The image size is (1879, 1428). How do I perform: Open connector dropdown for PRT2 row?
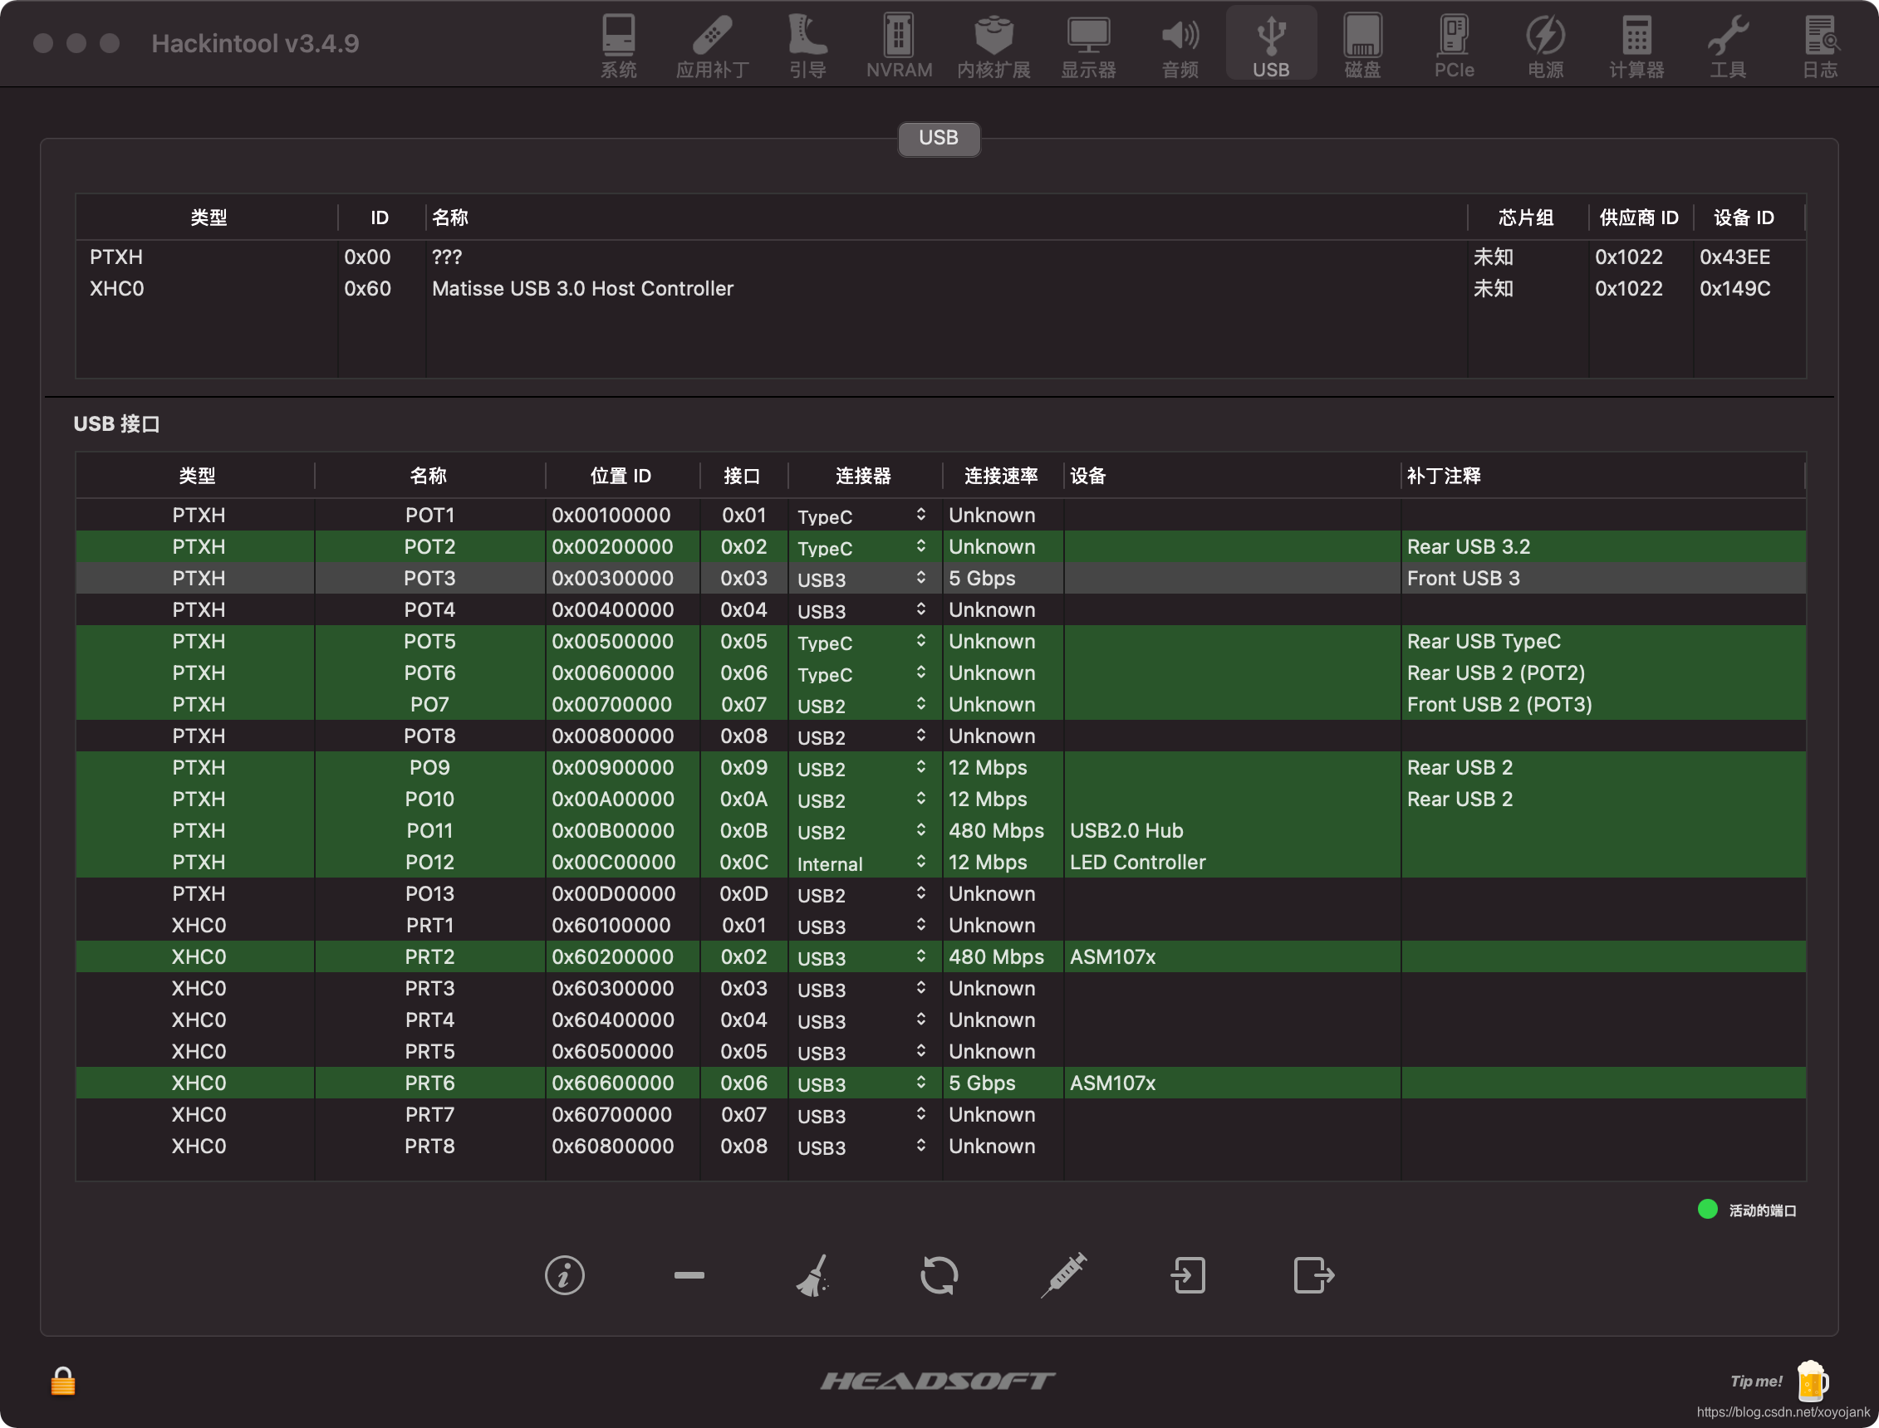920,956
